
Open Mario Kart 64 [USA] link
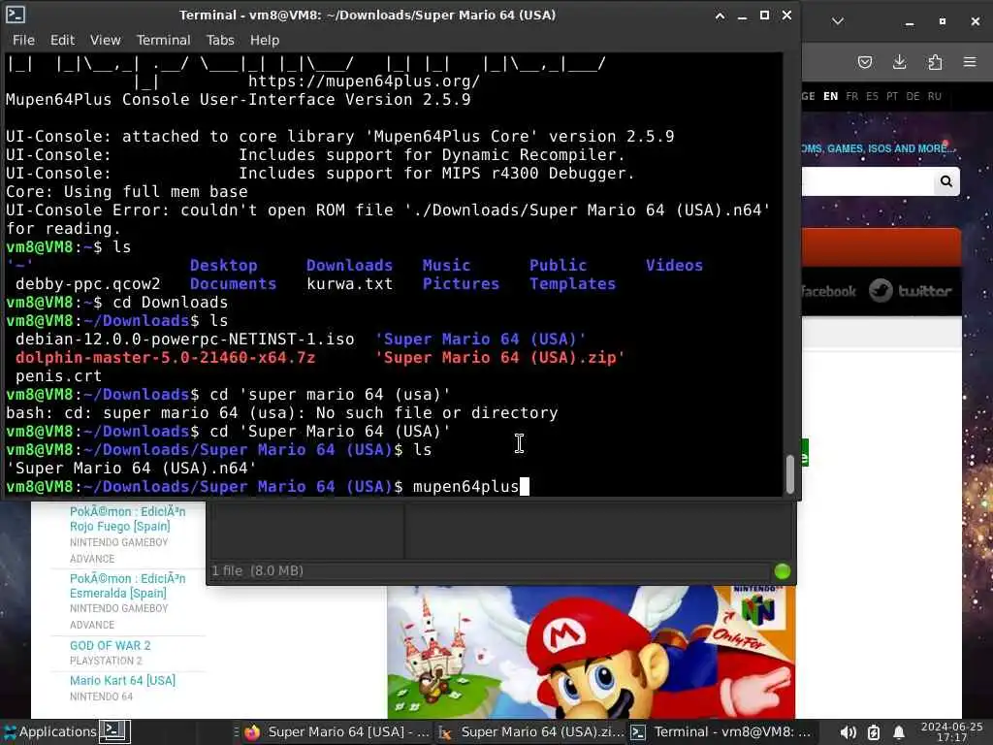122,680
